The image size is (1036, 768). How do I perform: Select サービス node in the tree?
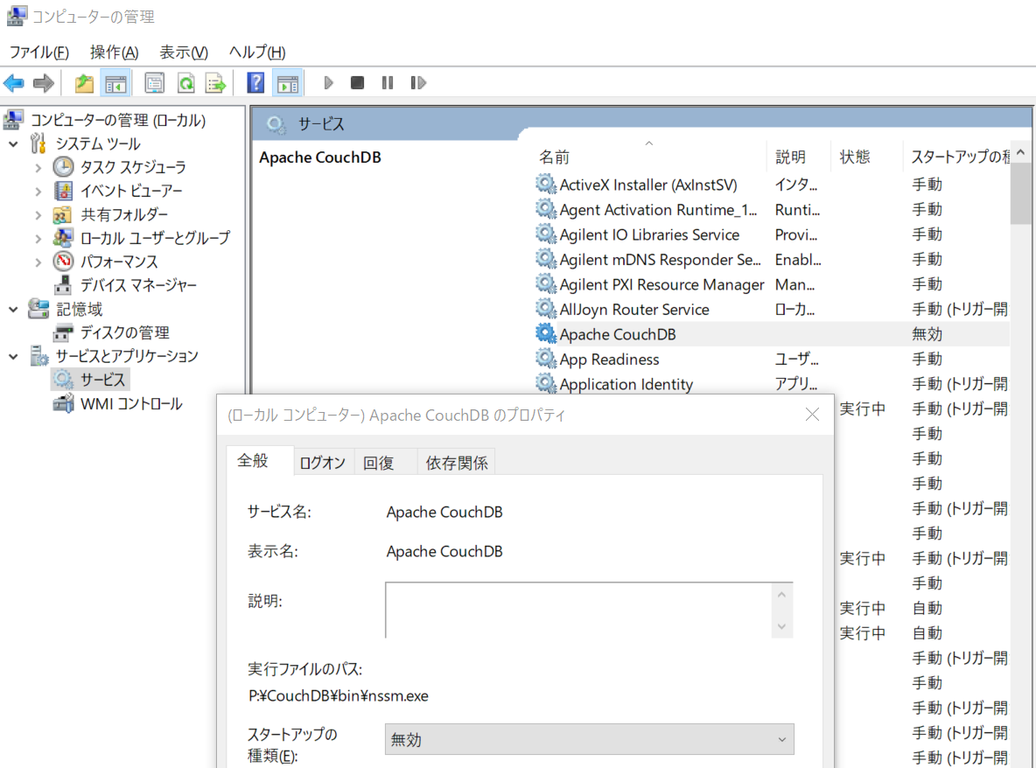point(102,380)
